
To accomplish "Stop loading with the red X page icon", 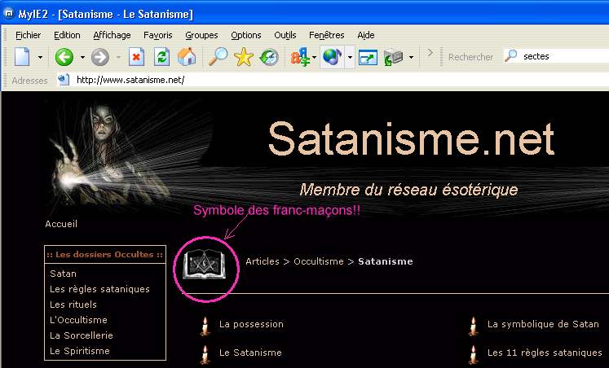I will 136,57.
